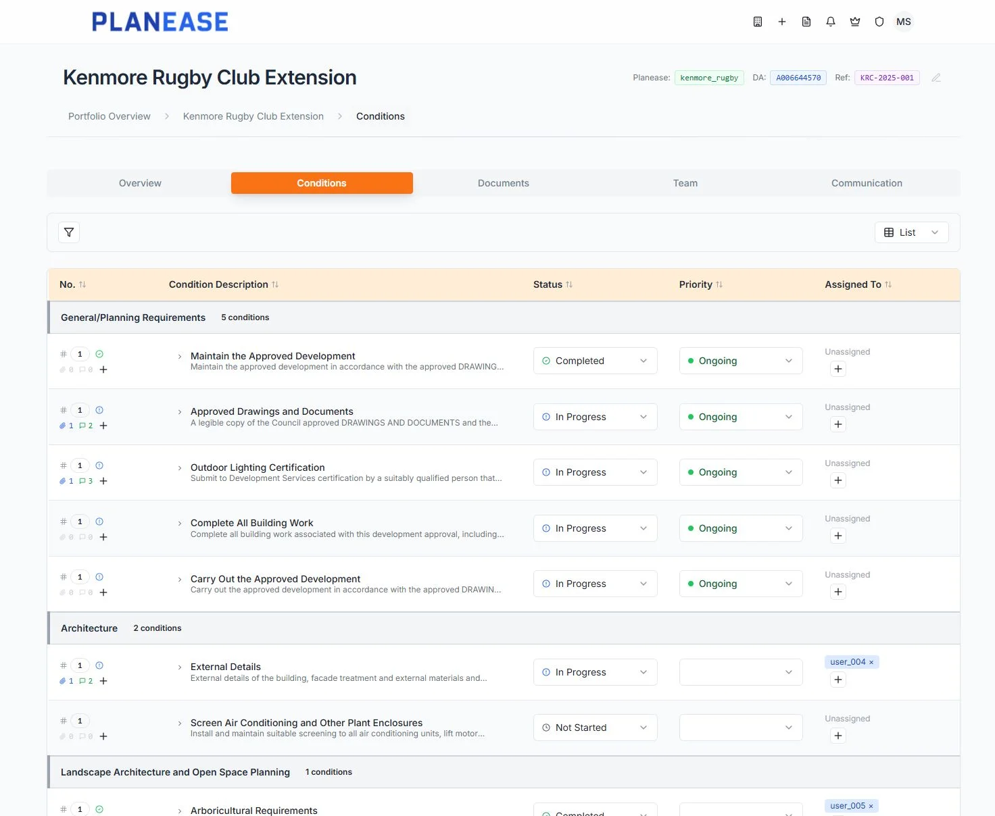This screenshot has height=816, width=995.
Task: Add assignee for Maintain the Approved Development
Action: [838, 369]
